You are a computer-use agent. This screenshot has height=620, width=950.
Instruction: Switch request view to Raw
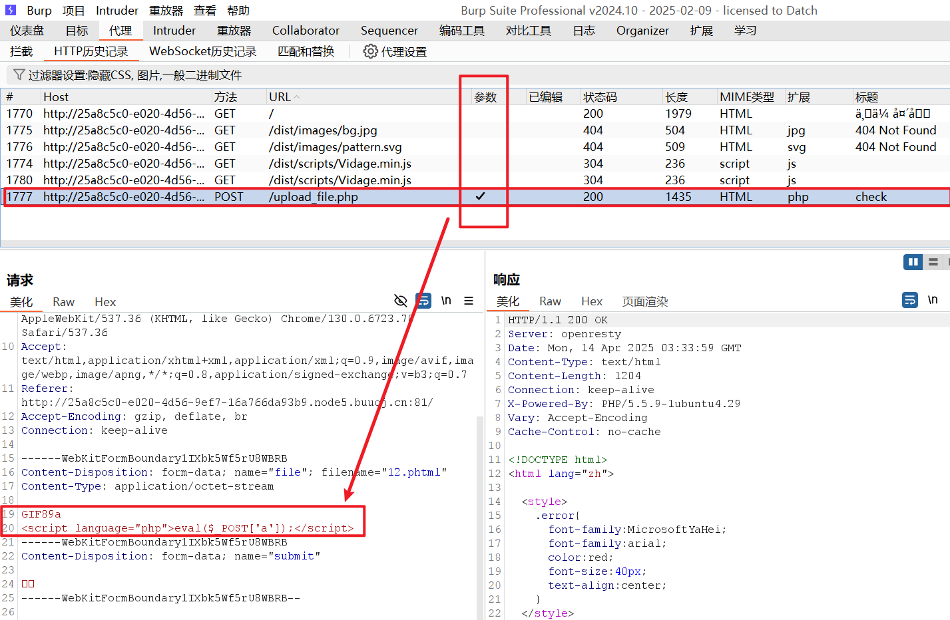64,302
